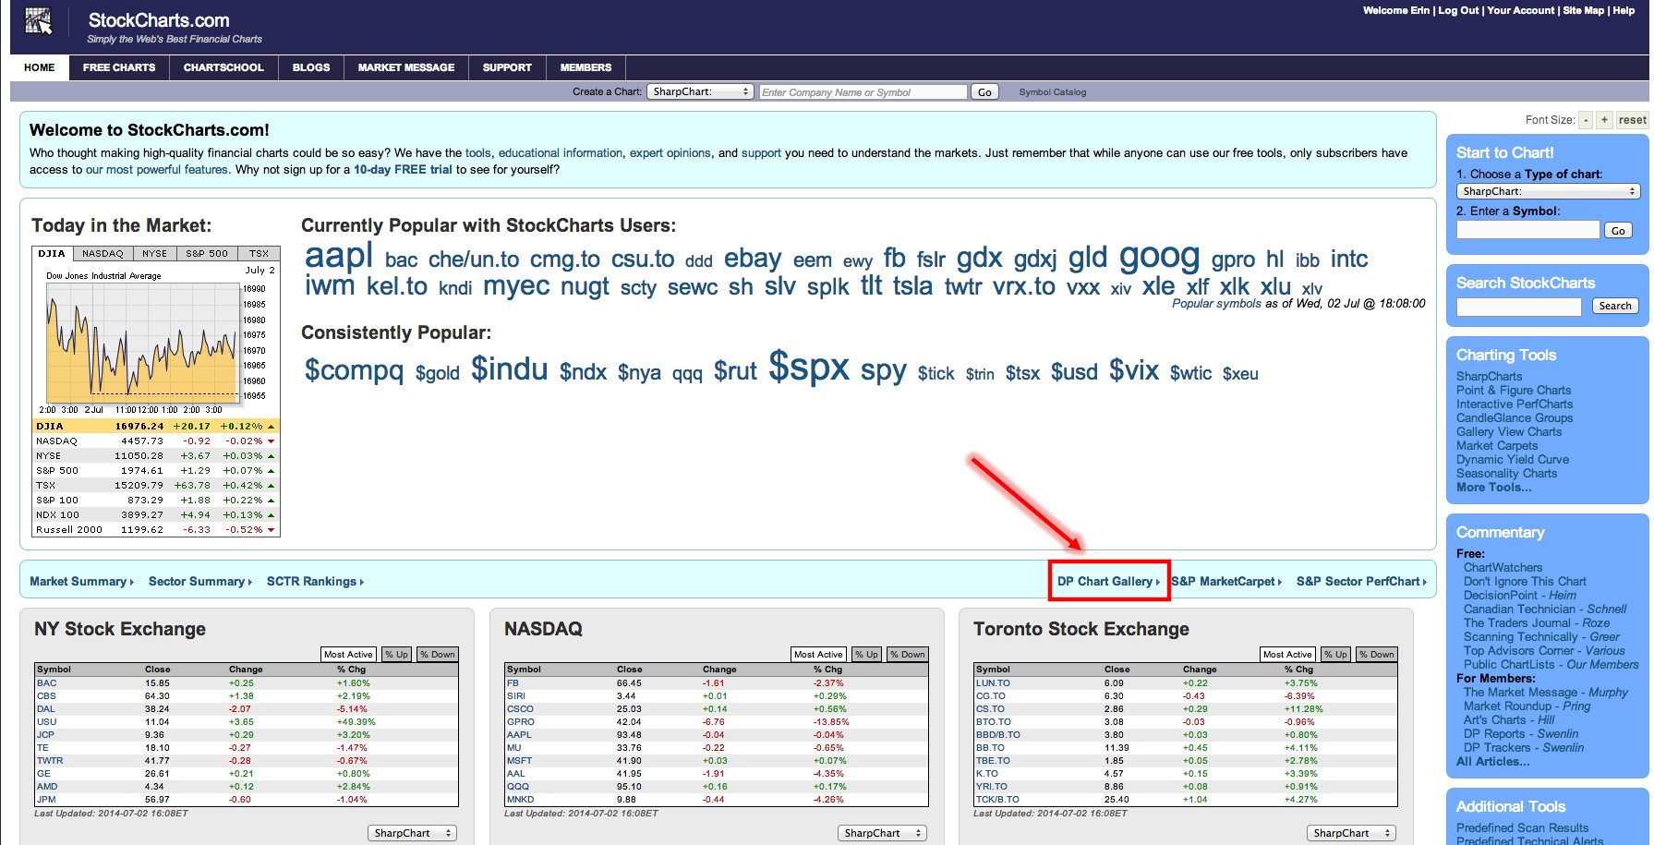The height and width of the screenshot is (845, 1654).
Task: Open LUN.TO symbol in Toronto table
Action: pos(993,683)
